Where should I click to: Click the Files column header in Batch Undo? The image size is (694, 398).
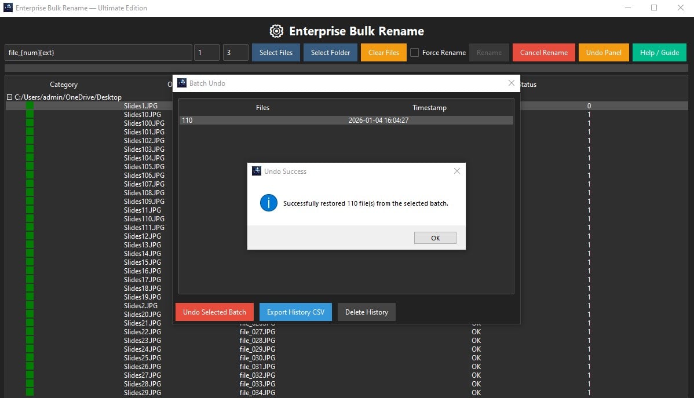click(x=262, y=108)
